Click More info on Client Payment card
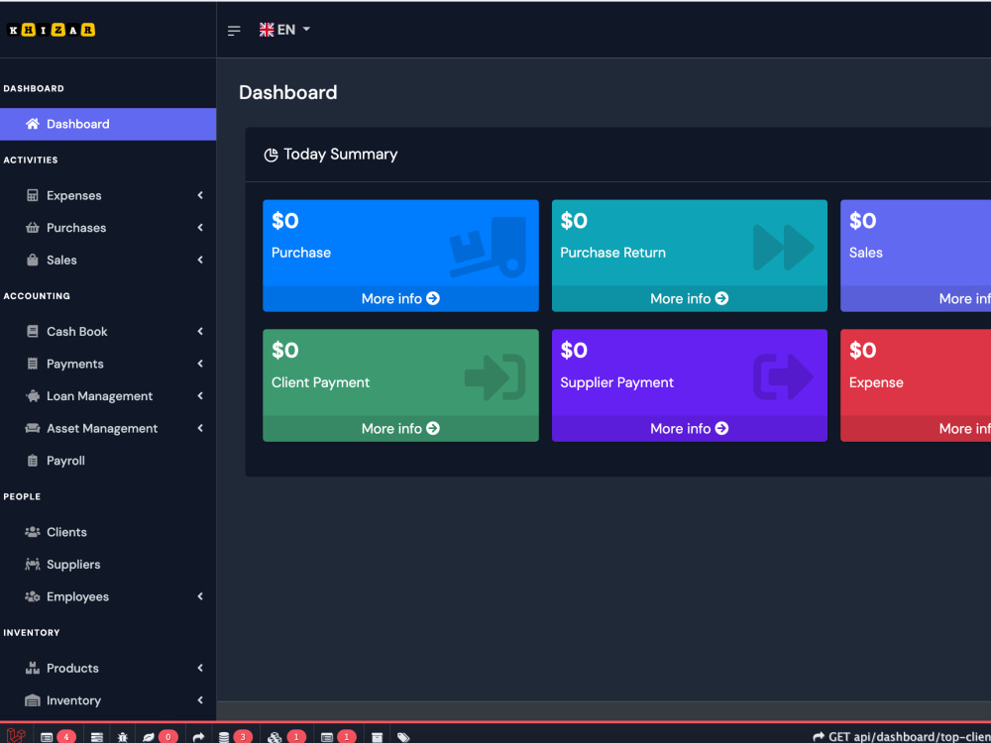Viewport: 991px width, 743px height. click(x=400, y=428)
